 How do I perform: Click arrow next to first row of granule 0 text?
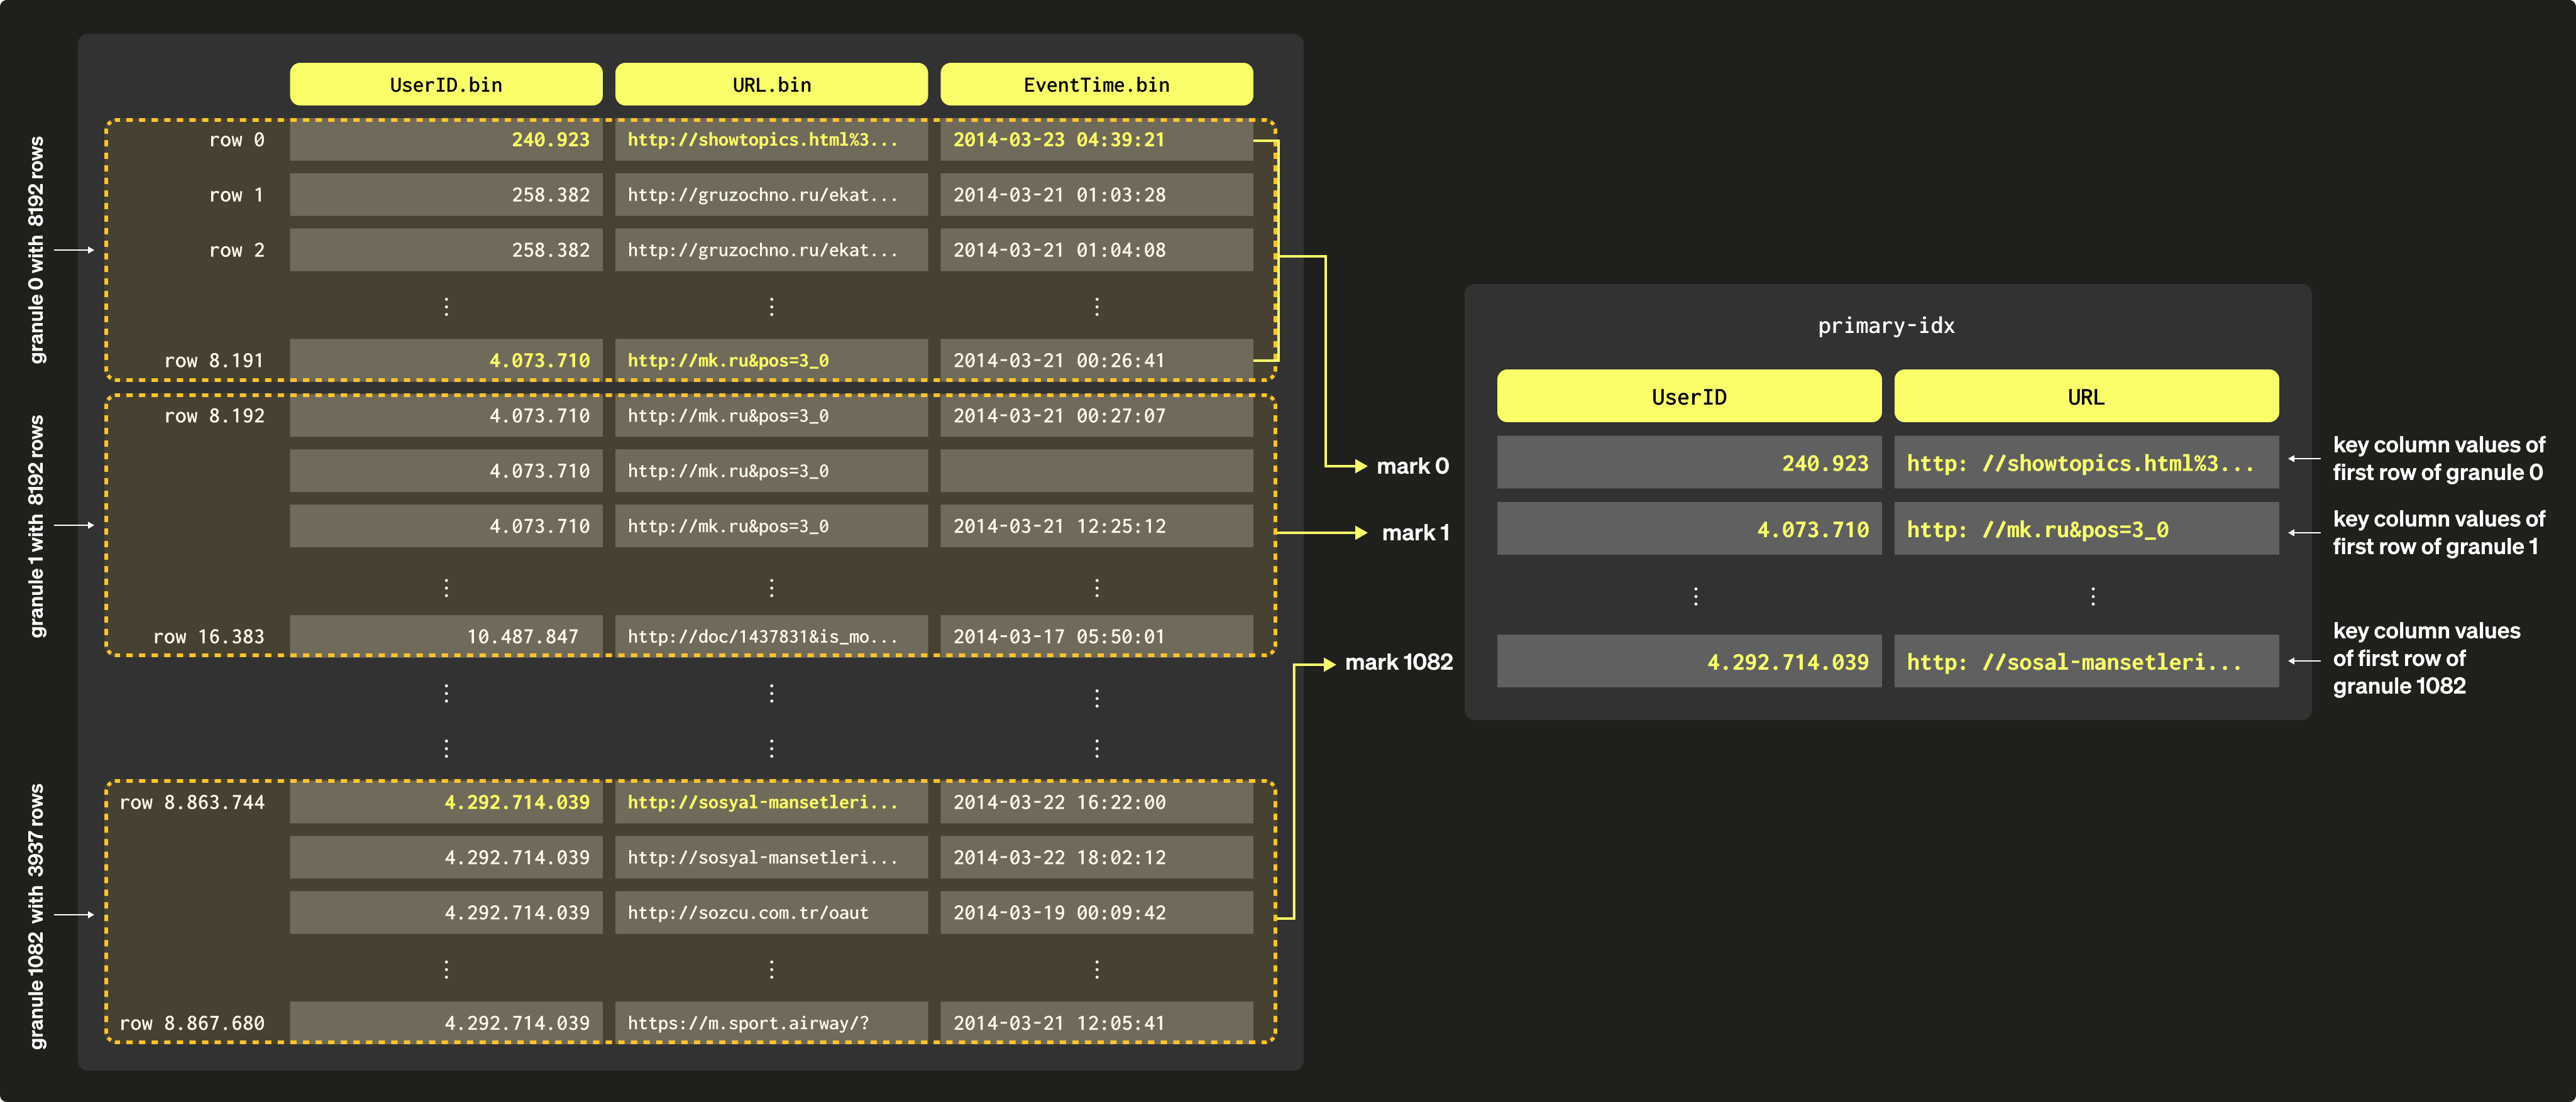click(2304, 459)
